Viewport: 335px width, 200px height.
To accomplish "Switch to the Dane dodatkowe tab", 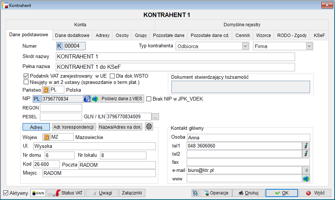I will (x=72, y=35).
